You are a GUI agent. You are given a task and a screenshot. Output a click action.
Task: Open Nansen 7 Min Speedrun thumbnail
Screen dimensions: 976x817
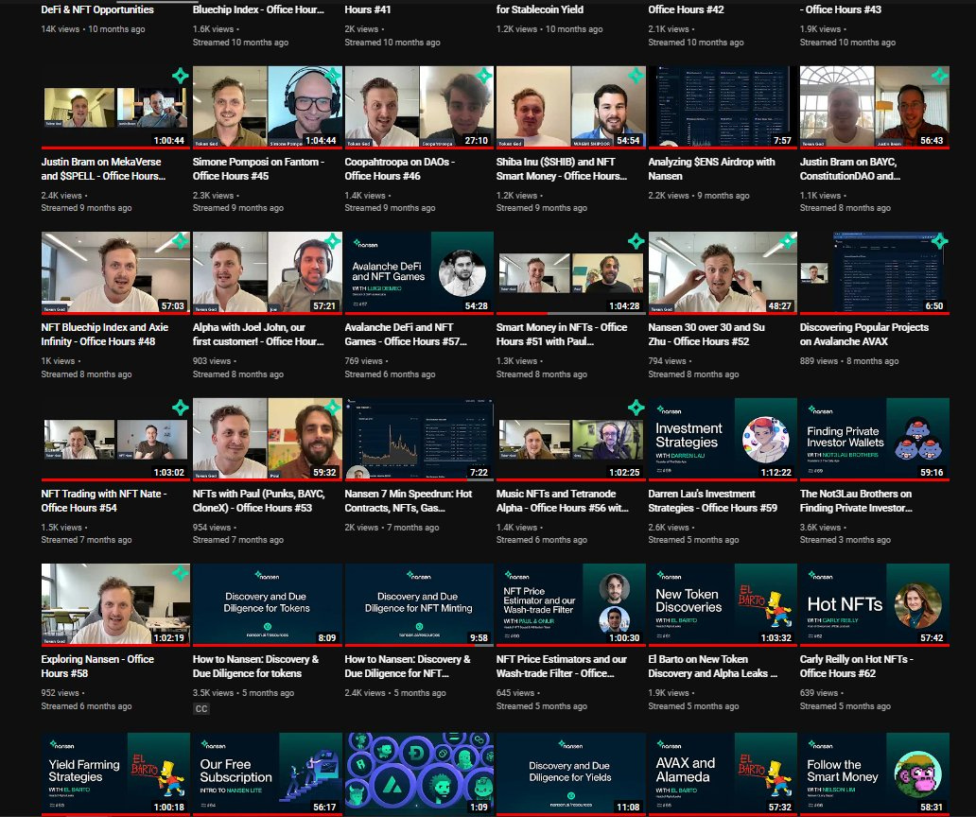pos(419,439)
